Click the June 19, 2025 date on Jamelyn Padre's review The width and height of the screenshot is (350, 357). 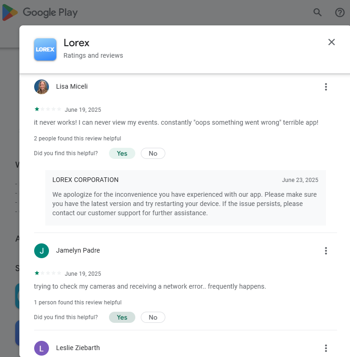tap(83, 274)
